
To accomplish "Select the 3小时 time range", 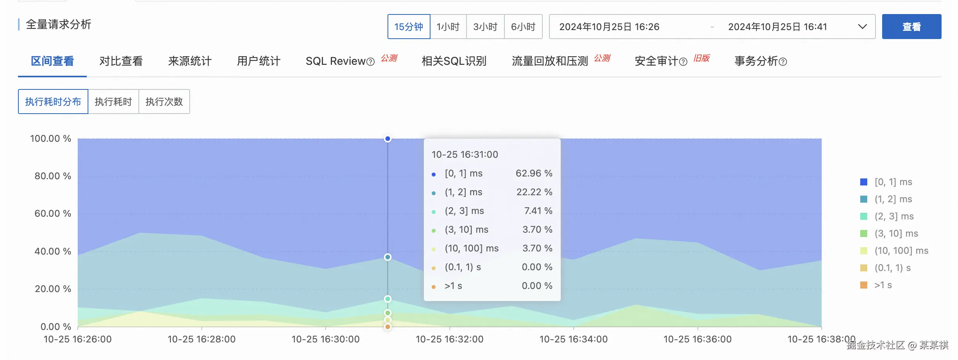I will pyautogui.click(x=485, y=27).
